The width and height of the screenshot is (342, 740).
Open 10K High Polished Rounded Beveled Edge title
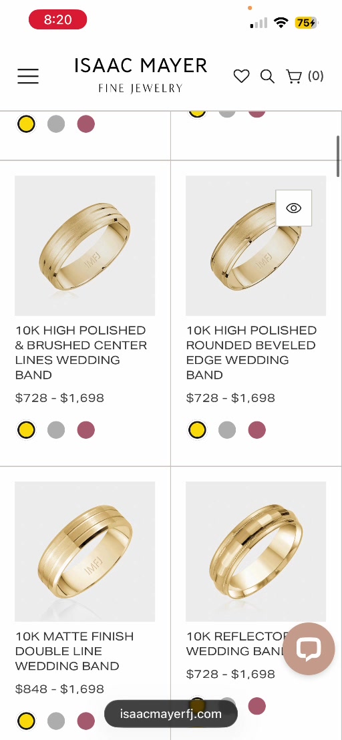pos(251,353)
